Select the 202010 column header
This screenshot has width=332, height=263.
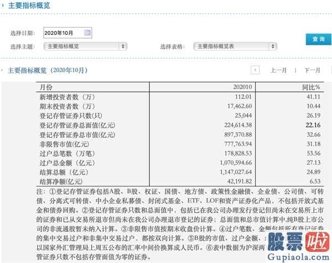click(x=242, y=87)
